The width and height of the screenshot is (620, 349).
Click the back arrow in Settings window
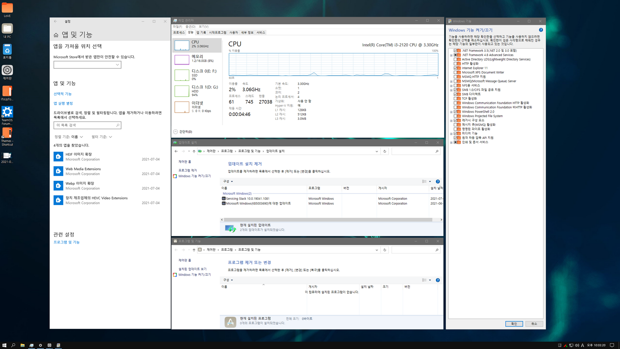coord(56,21)
